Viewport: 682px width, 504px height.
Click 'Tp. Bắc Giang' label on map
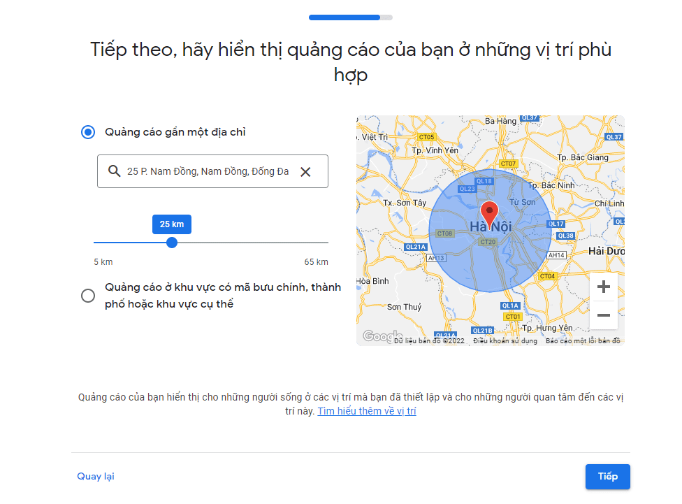pos(583,157)
